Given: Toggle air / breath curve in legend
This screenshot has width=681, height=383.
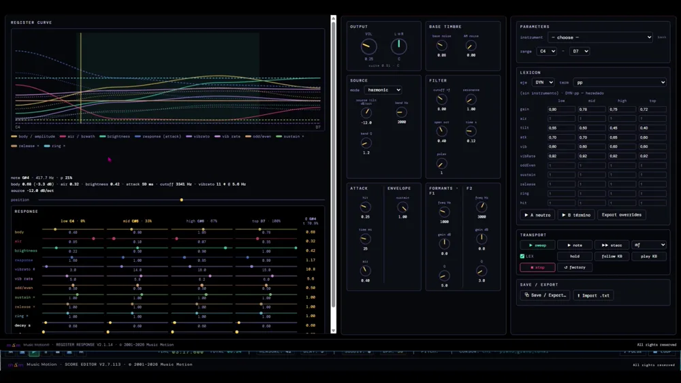Looking at the screenshot, I should 78,136.
